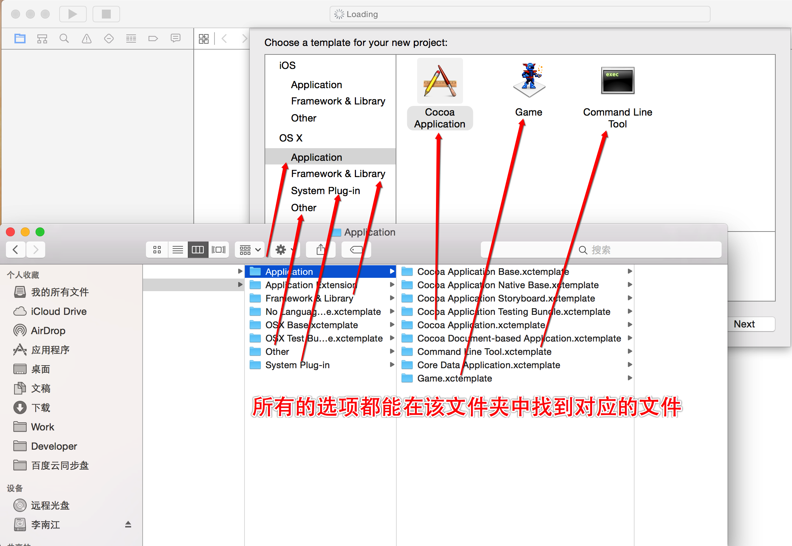Open iCloud Drive in Finder sidebar
The height and width of the screenshot is (546, 792).
(59, 311)
